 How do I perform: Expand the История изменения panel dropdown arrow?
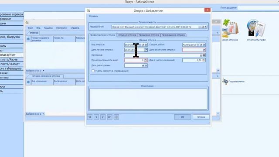coord(217,76)
